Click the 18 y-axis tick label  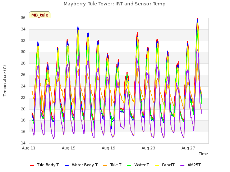tap(23, 120)
